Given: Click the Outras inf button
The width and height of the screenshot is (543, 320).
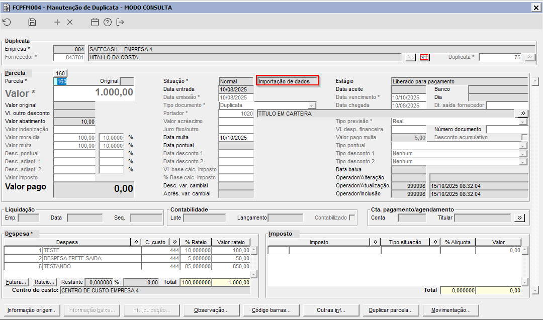Looking at the screenshot, I should click(x=331, y=310).
